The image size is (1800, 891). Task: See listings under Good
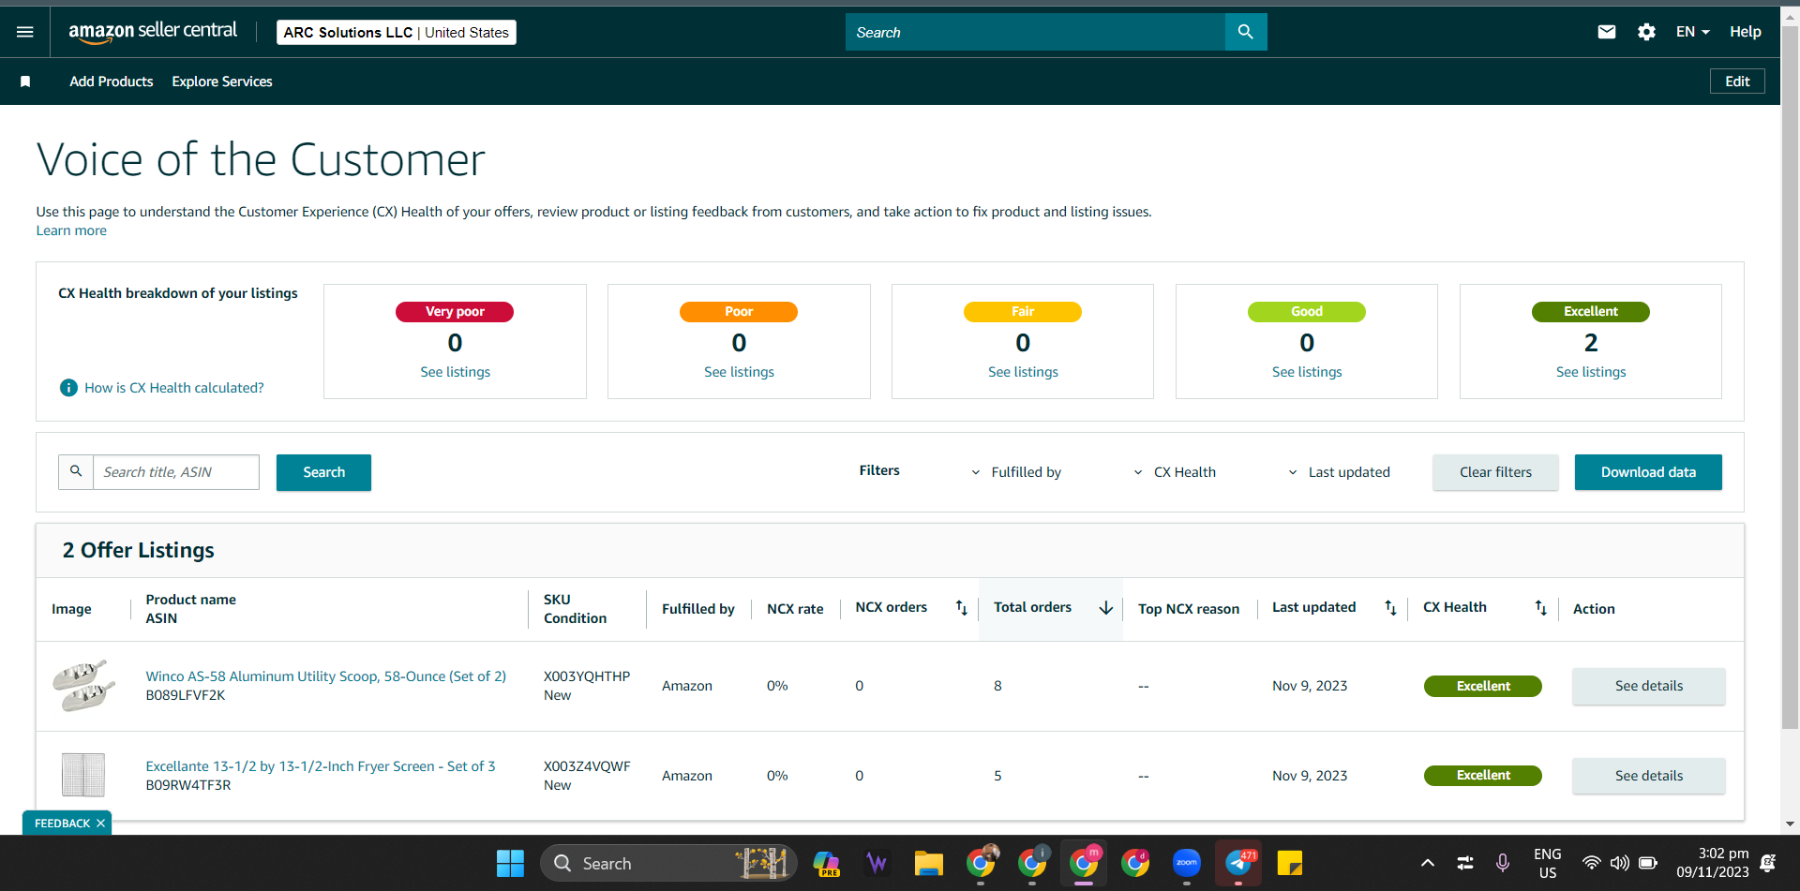pos(1307,372)
